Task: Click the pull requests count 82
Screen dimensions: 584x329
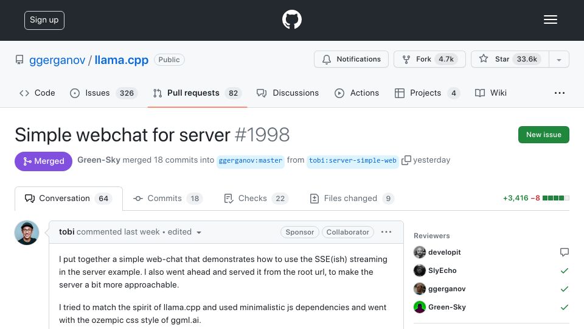Action: [x=233, y=93]
